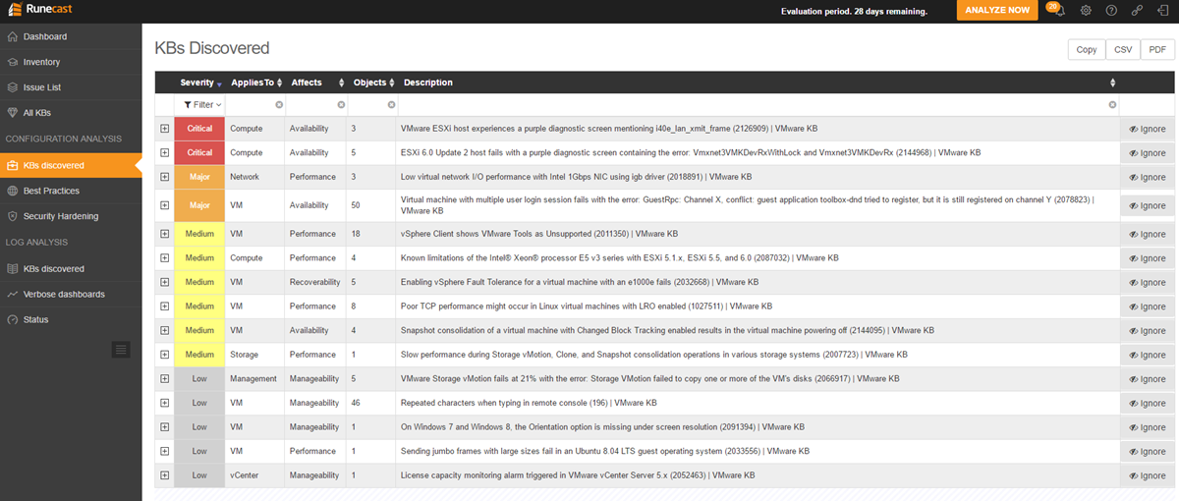Ignore the Poor TCP performance LRO KB
The height and width of the screenshot is (501, 1179).
click(x=1147, y=306)
